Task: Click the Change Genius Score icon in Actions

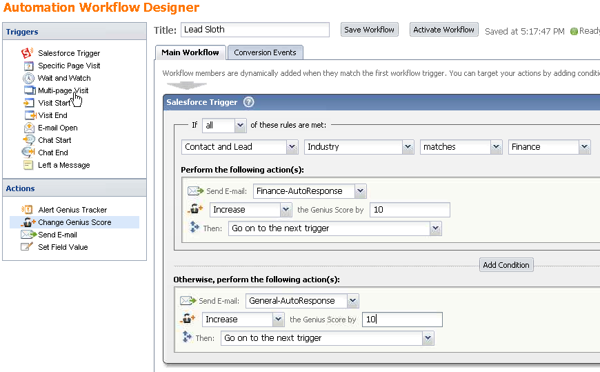Action: 28,222
